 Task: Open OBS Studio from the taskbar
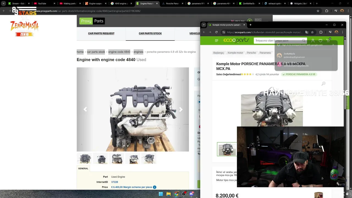184,194
